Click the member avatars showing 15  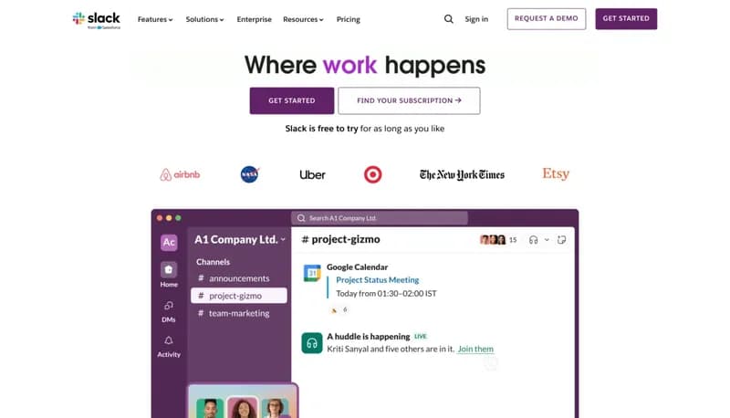click(x=498, y=240)
